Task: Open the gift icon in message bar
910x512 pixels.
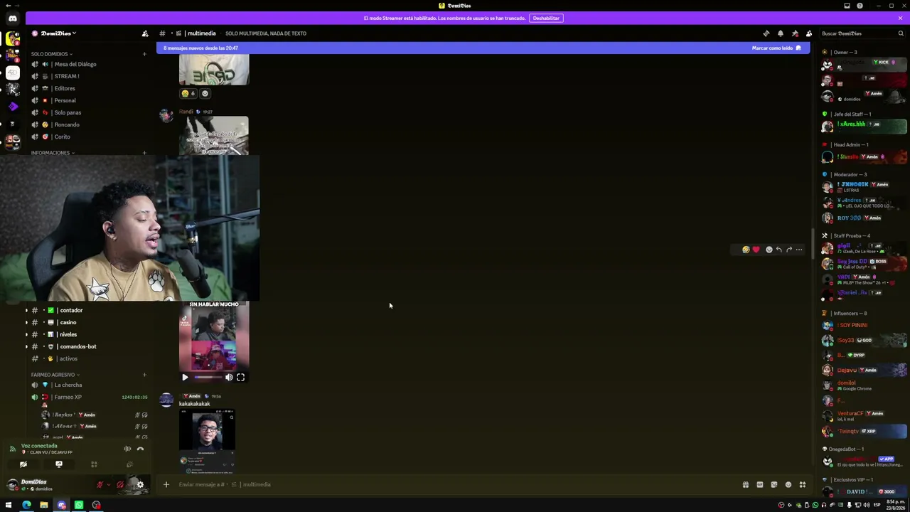Action: (x=745, y=485)
